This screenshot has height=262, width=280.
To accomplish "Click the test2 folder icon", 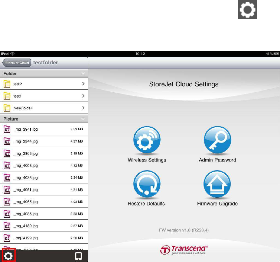I will pyautogui.click(x=7, y=84).
